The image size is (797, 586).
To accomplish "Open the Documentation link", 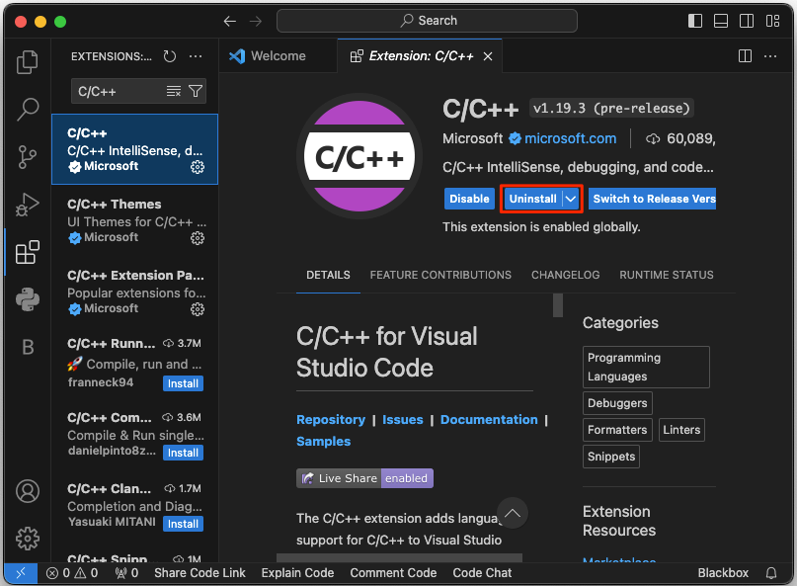I will [x=489, y=420].
